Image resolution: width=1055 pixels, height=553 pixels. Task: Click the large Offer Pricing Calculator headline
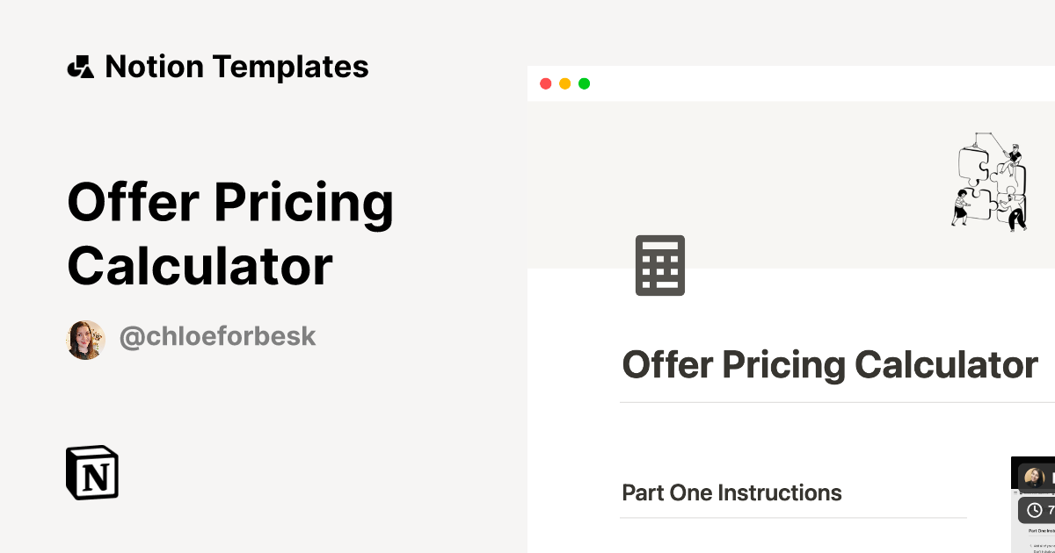(230, 233)
